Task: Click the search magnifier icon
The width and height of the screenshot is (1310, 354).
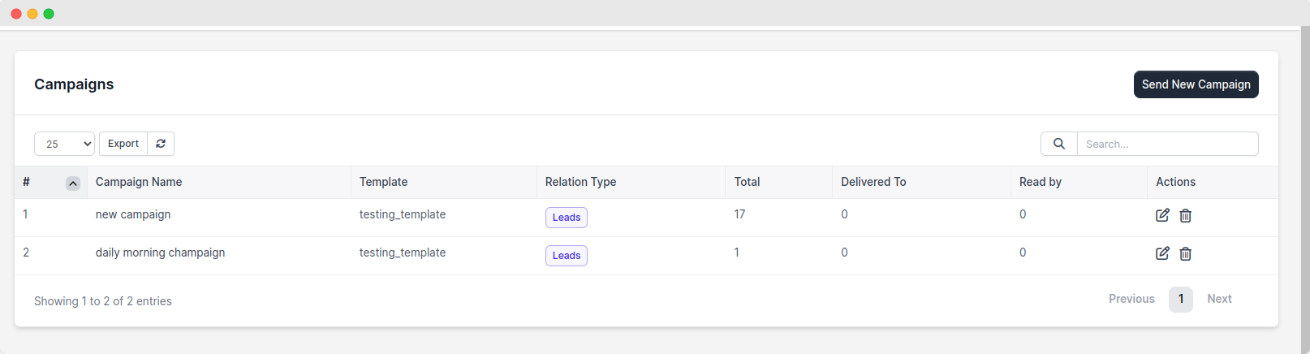Action: pos(1058,144)
